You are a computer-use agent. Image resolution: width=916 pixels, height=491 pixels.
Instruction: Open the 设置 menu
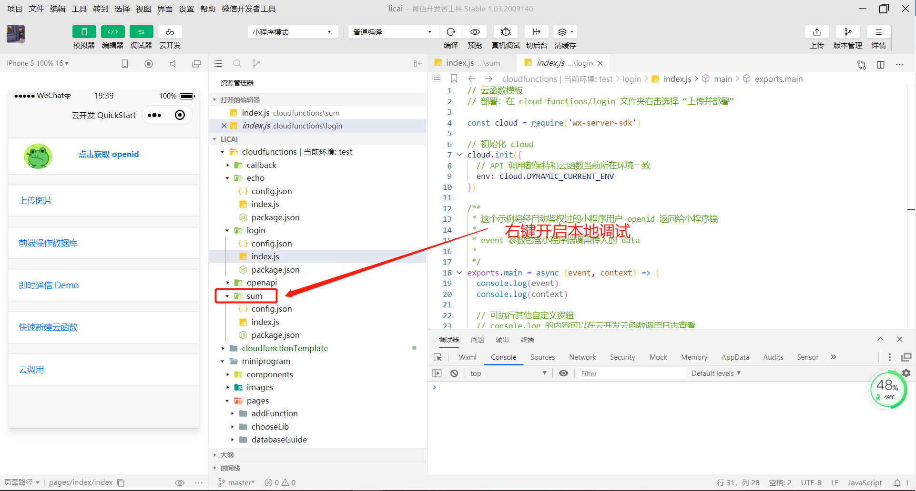click(186, 9)
